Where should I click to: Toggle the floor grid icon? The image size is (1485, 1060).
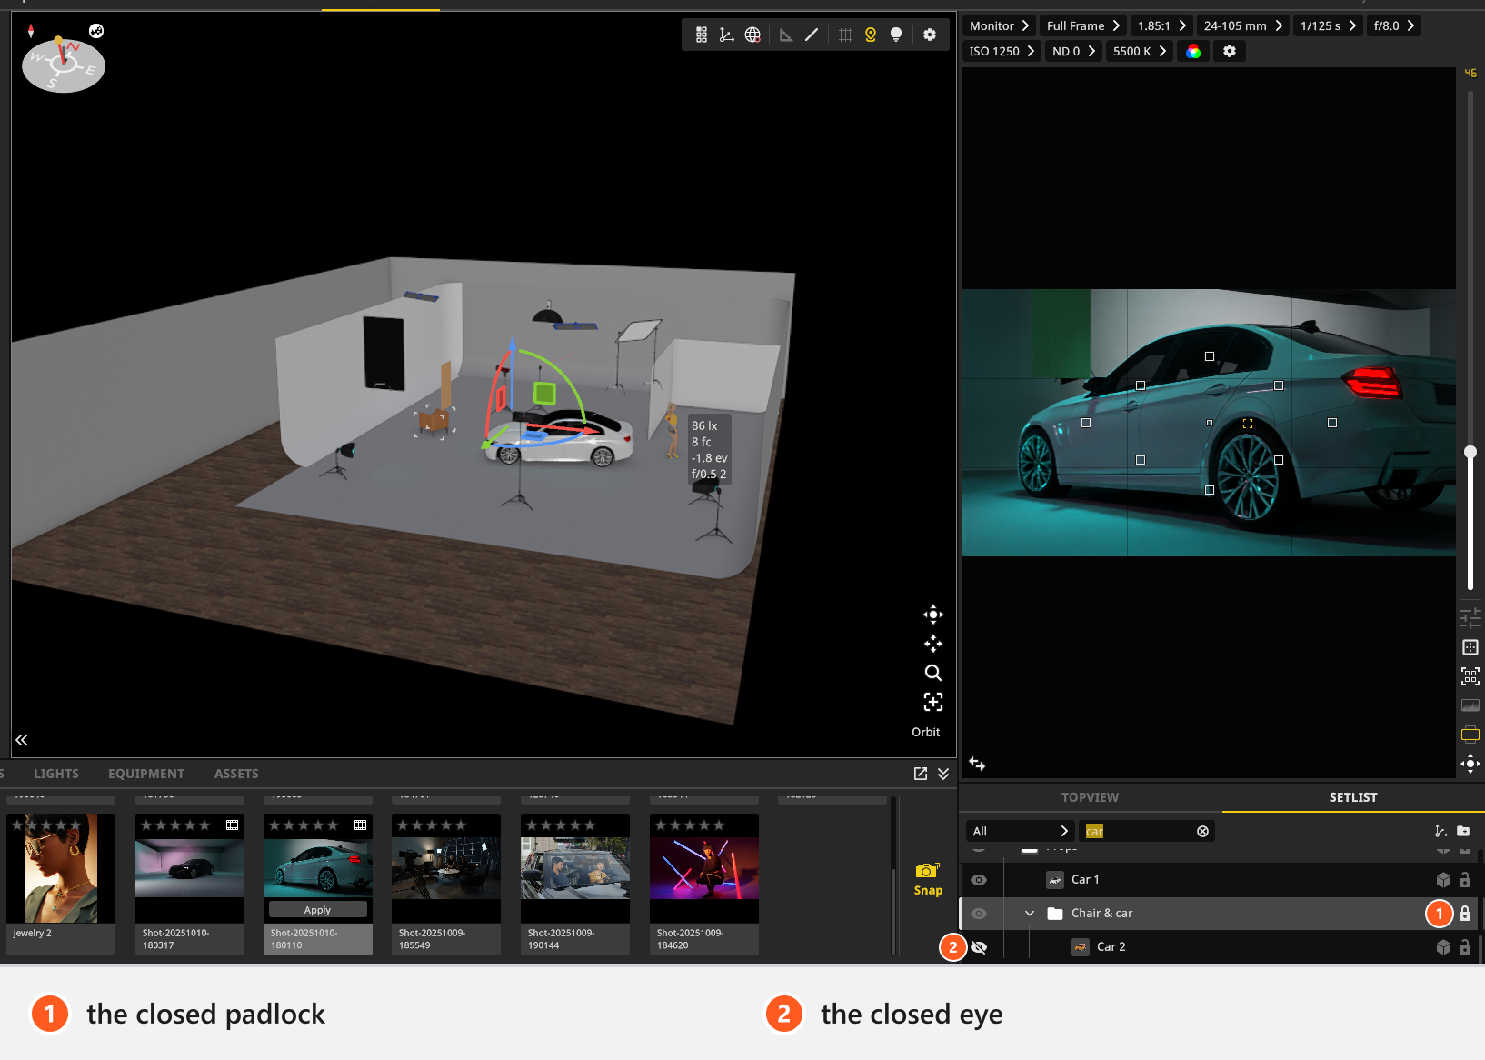[845, 35]
